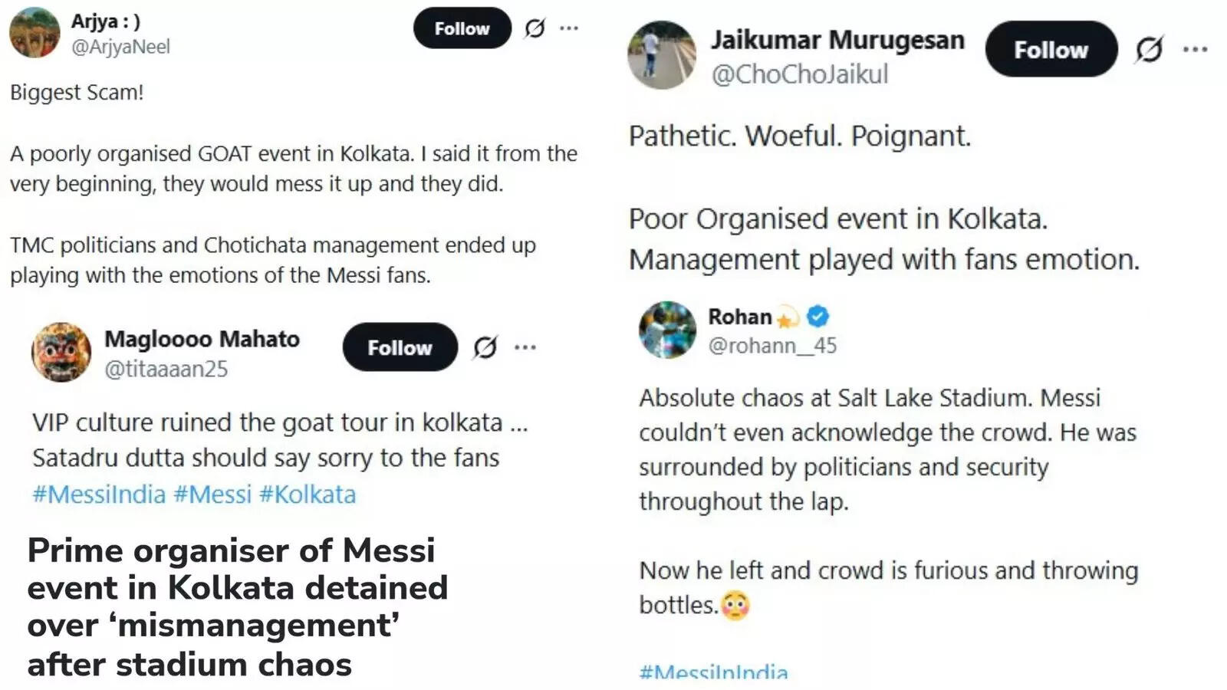Click Grok icon on Arjya's tweet
This screenshot has width=1227, height=690.
tap(535, 28)
